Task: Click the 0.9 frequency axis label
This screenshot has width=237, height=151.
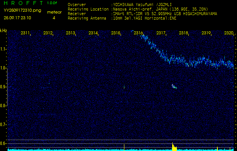Action: click(3, 87)
